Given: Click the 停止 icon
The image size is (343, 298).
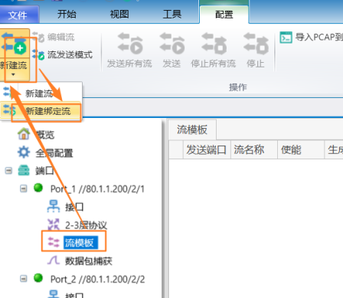Looking at the screenshot, I should [256, 44].
